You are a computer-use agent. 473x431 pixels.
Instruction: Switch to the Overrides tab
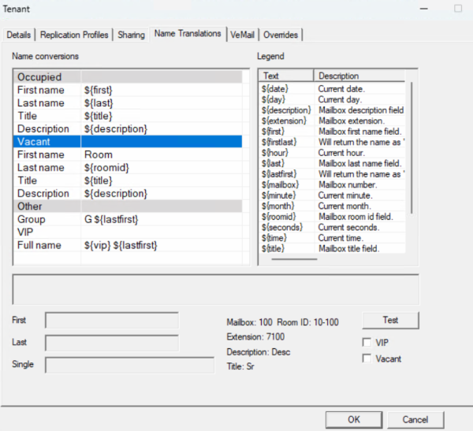pos(281,35)
